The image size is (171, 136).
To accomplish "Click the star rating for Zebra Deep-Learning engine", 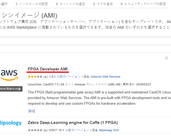I will [x=35, y=130].
